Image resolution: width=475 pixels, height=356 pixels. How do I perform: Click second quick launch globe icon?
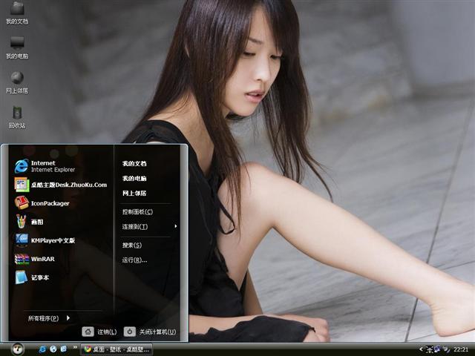pyautogui.click(x=53, y=349)
